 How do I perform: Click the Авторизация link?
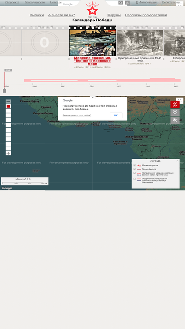coord(148,2)
